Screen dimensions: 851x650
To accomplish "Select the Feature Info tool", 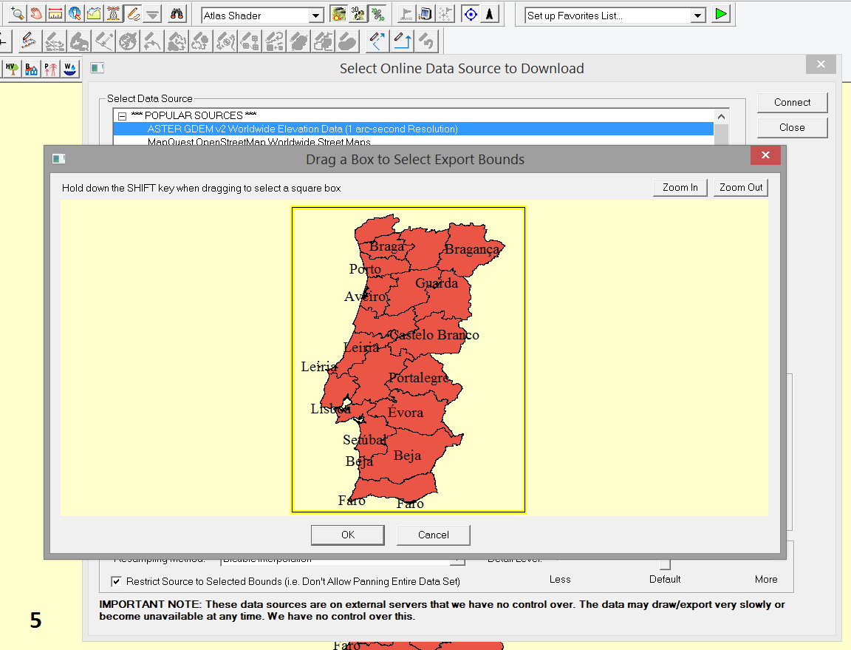I will pyautogui.click(x=75, y=14).
